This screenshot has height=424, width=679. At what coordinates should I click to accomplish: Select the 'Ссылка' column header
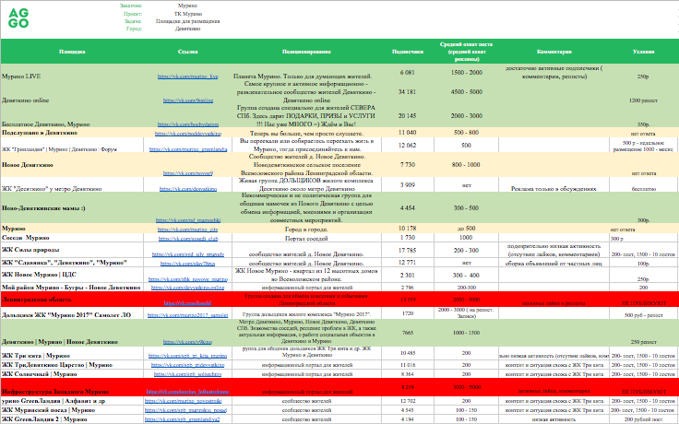pyautogui.click(x=188, y=52)
